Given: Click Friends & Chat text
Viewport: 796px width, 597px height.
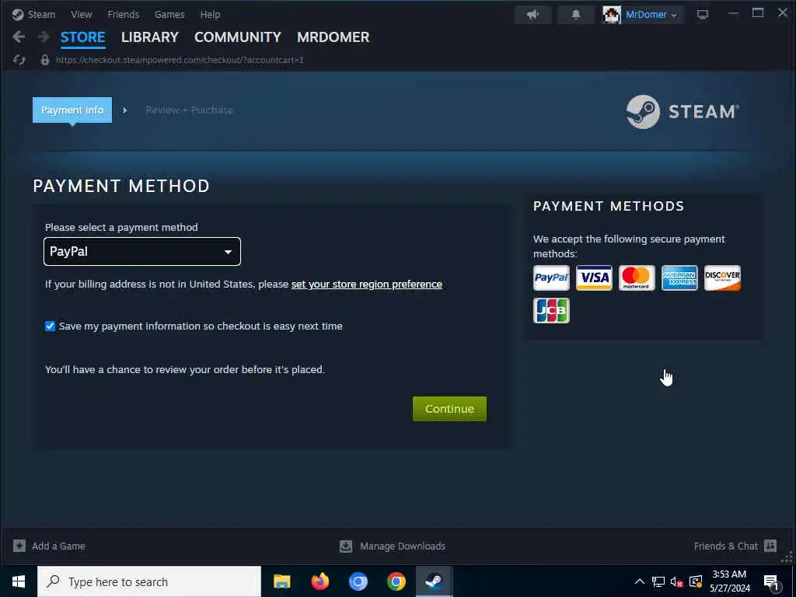Looking at the screenshot, I should point(726,546).
